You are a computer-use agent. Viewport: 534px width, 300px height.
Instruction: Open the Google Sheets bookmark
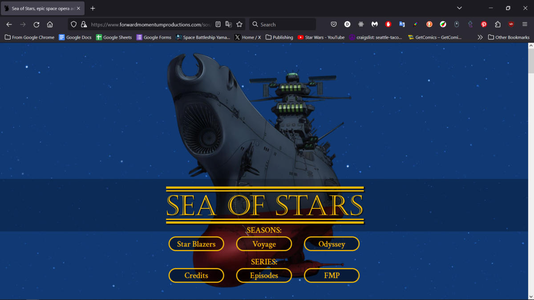(x=114, y=37)
